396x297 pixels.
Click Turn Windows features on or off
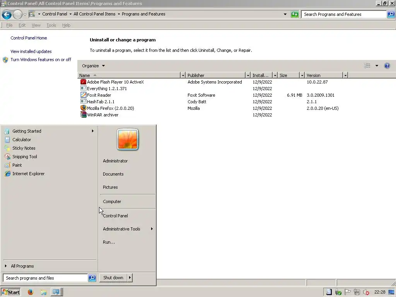[x=41, y=60]
